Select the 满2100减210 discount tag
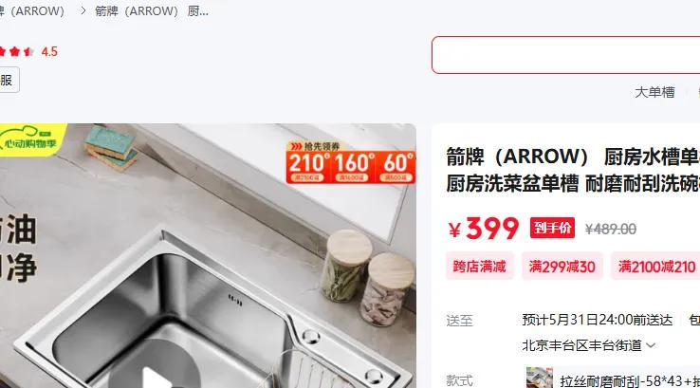The height and width of the screenshot is (388, 700). tap(655, 267)
